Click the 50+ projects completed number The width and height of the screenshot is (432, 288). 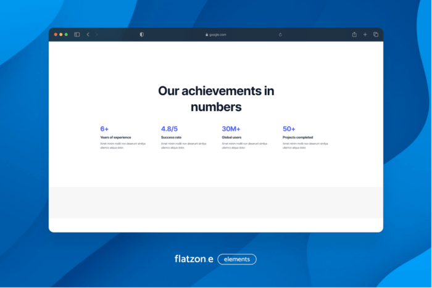pyautogui.click(x=289, y=129)
